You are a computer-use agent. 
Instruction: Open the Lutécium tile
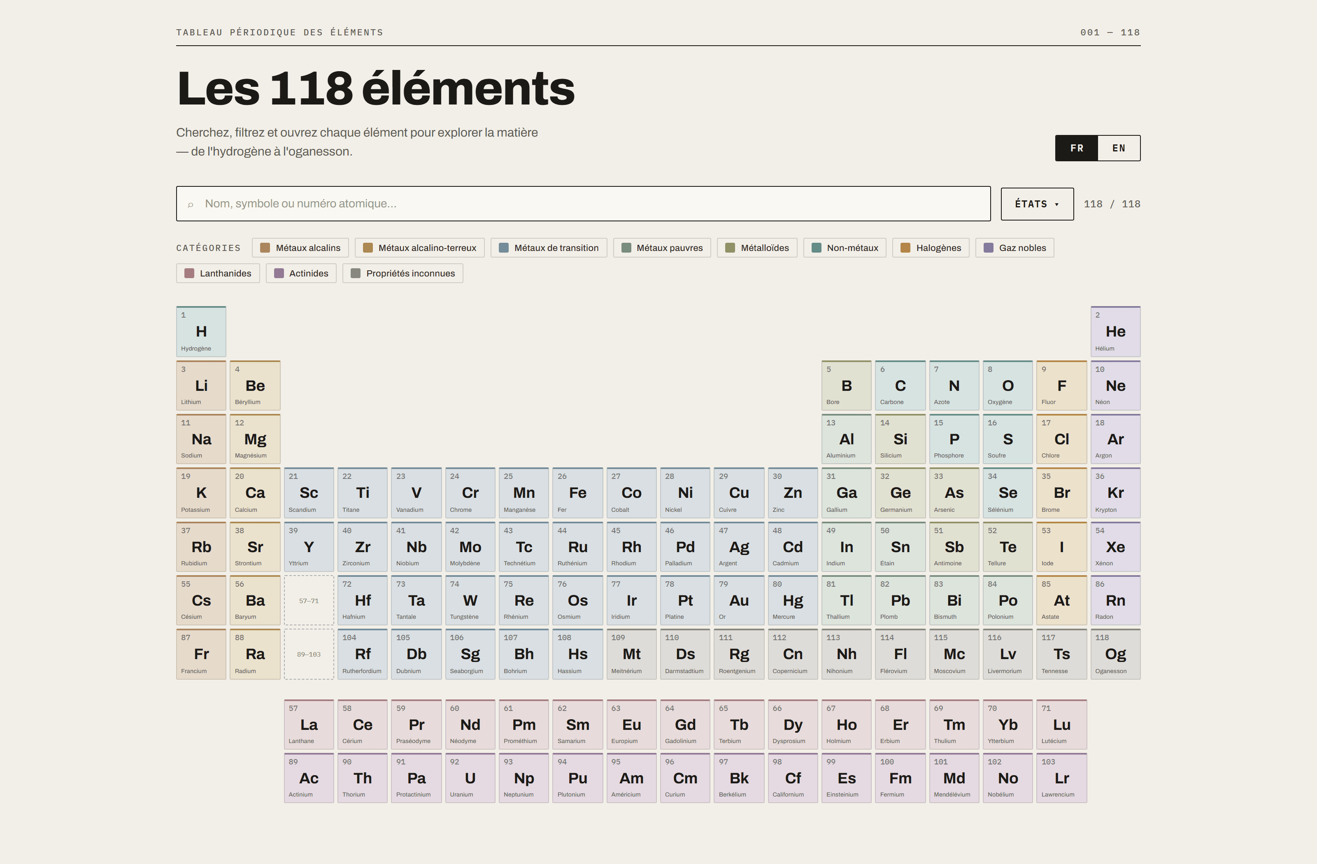coord(1061,725)
